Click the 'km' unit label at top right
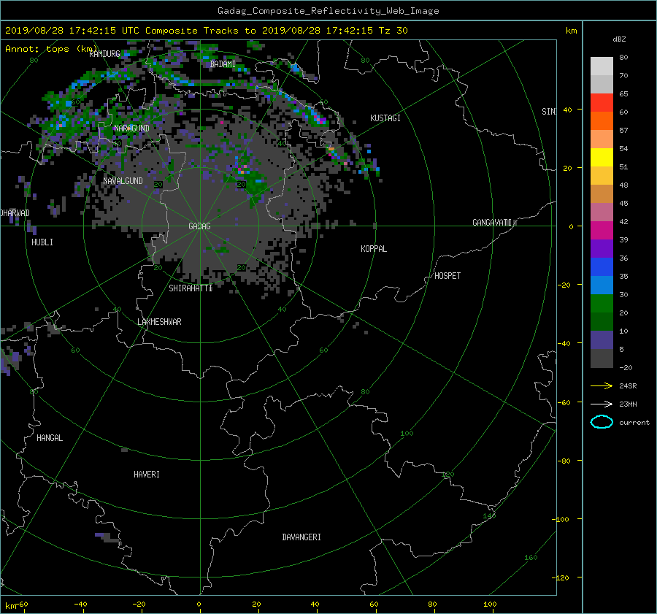Image resolution: width=657 pixels, height=614 pixels. pyautogui.click(x=571, y=31)
